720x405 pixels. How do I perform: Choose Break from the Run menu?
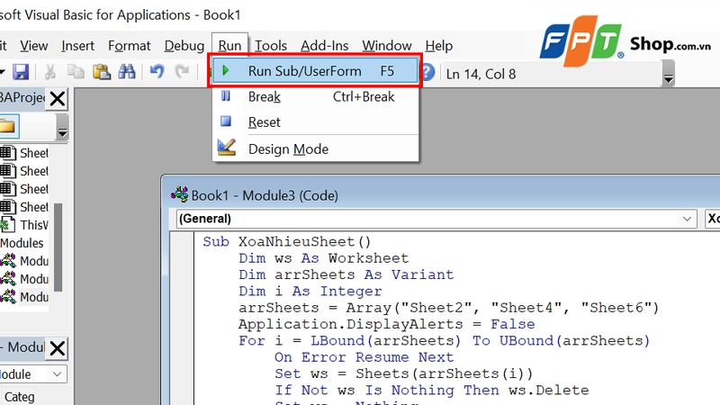point(315,97)
